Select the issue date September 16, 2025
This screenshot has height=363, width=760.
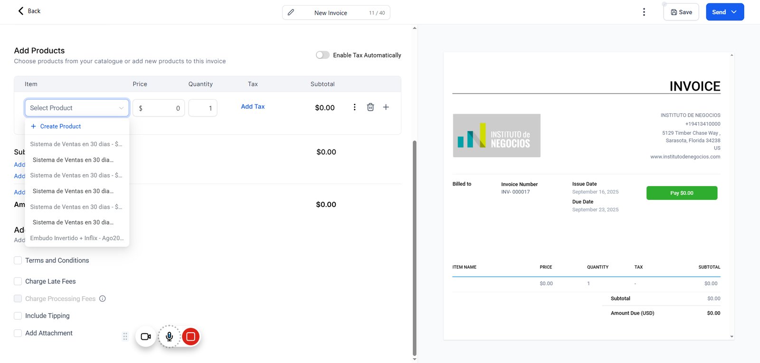[x=595, y=192]
